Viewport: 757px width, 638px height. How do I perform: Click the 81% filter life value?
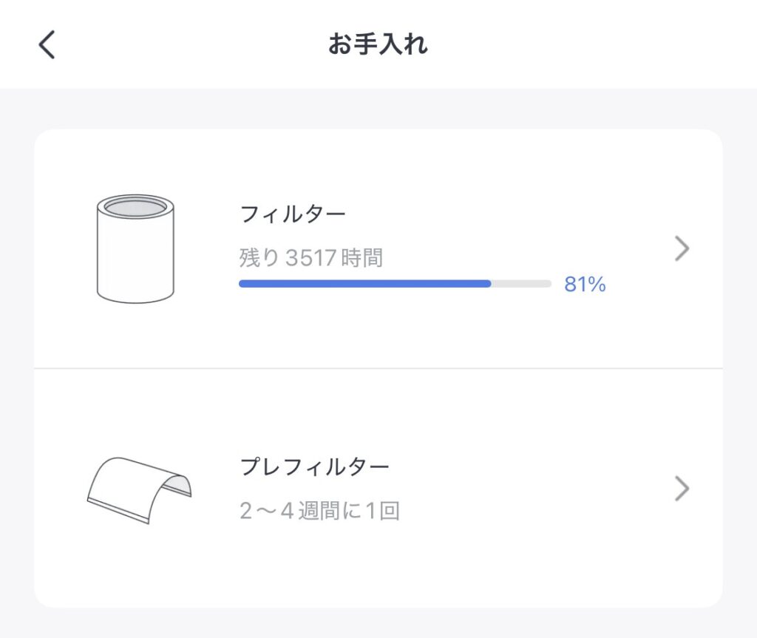click(585, 285)
